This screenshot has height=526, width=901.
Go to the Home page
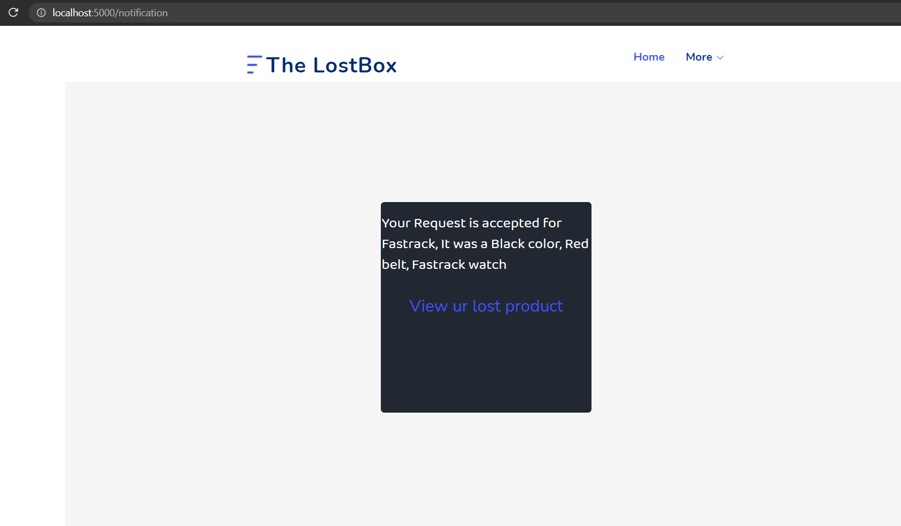point(649,57)
